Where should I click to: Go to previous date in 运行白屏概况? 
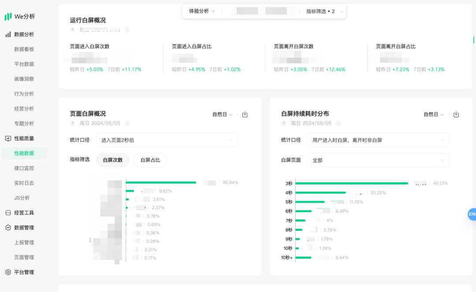[73, 30]
